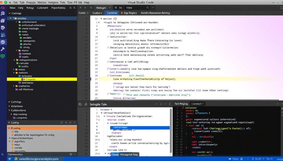The height and width of the screenshot is (161, 283).
Task: Click the rightmost icon in Seingile Tale header
Action: [x=170, y=104]
